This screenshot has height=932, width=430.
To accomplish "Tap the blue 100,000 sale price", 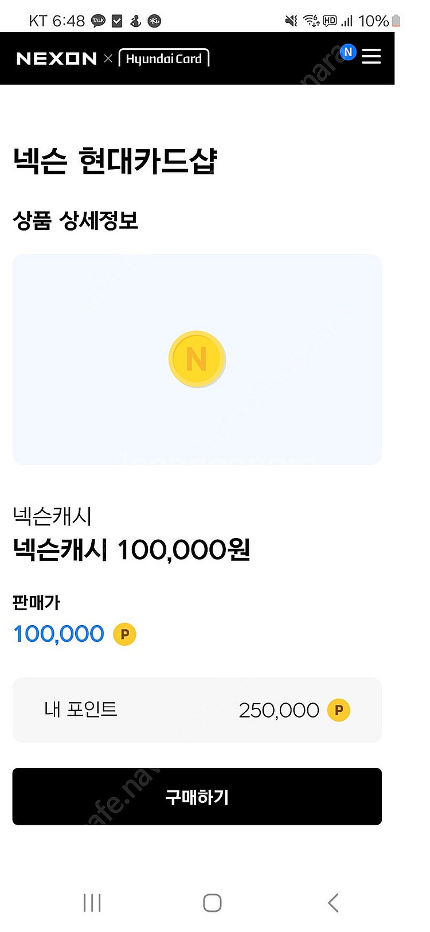I will (58, 634).
